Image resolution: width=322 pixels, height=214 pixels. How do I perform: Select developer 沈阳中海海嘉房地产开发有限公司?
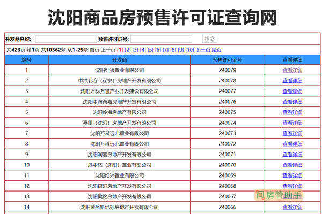(120, 102)
